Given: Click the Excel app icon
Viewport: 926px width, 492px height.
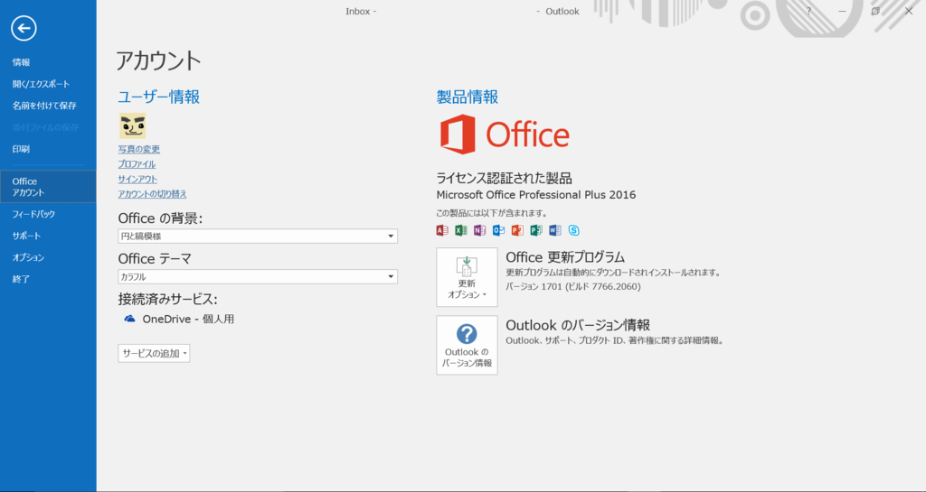Looking at the screenshot, I should point(461,230).
